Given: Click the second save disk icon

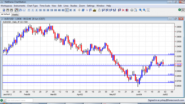Looking at the screenshot, I should click(x=11, y=10).
